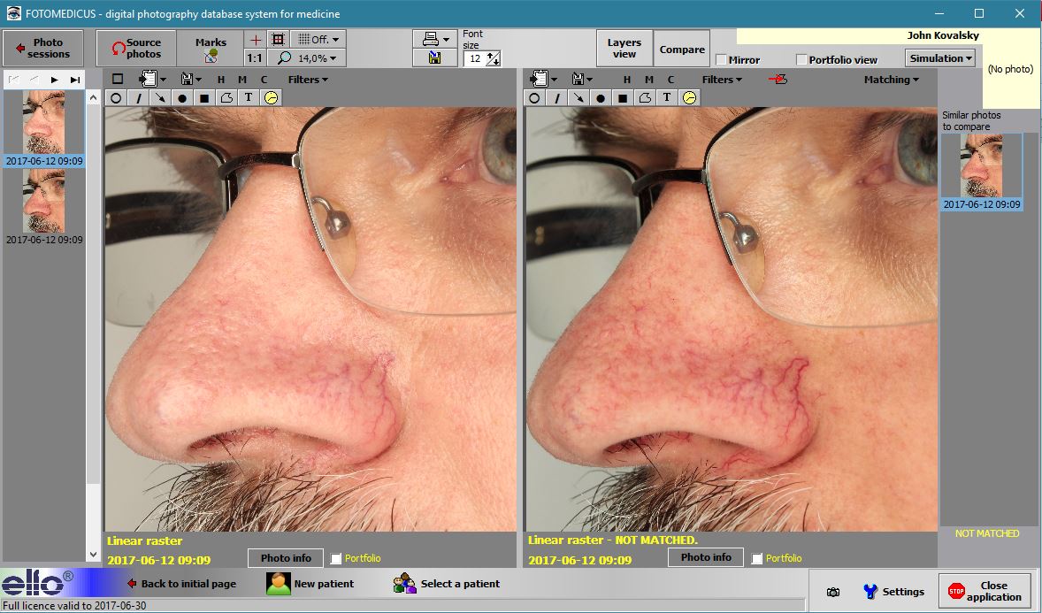This screenshot has height=613, width=1042.
Task: Open the save dropdown in left photo panel
Action: pyautogui.click(x=191, y=79)
